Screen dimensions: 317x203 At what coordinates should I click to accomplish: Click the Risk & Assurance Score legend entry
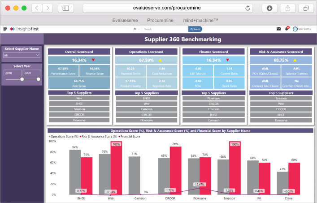coord(99,137)
